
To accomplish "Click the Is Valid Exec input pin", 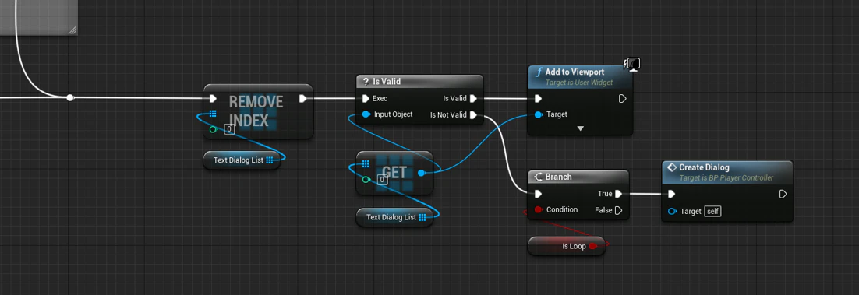I will tap(366, 99).
